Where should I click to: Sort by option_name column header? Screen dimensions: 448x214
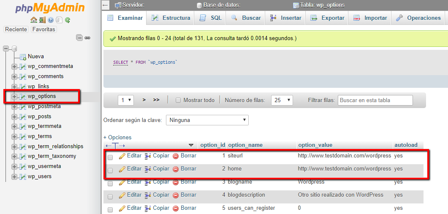click(245, 145)
